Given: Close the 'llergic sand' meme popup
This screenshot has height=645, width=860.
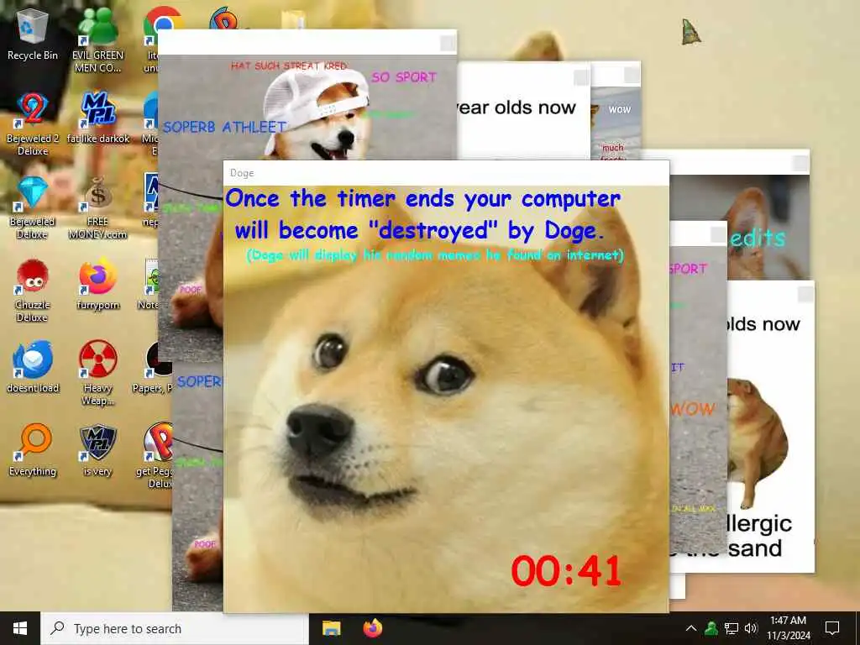Looking at the screenshot, I should (805, 294).
